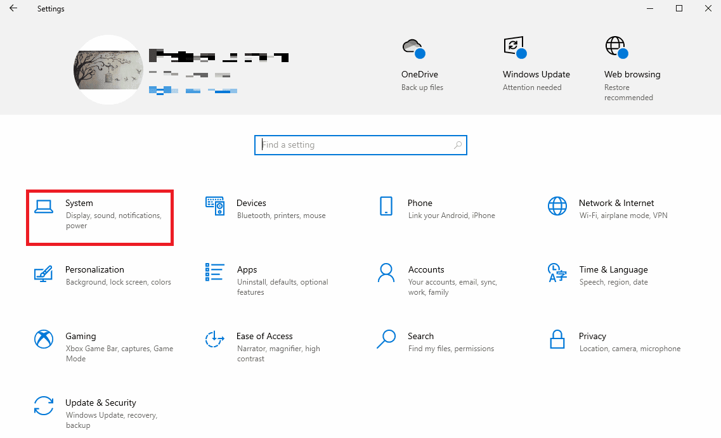Click the Apps list icon
The width and height of the screenshot is (721, 438).
215,272
